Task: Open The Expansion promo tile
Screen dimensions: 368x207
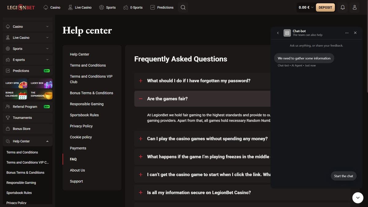Action: click(x=40, y=94)
